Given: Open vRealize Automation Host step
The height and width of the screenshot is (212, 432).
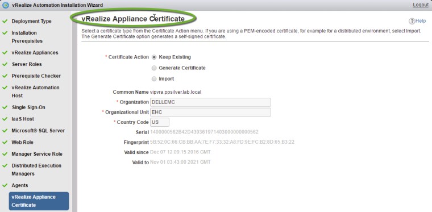Looking at the screenshot, I should [x=35, y=92].
